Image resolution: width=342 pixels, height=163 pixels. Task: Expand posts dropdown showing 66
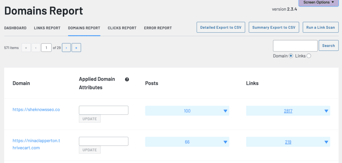point(187,142)
